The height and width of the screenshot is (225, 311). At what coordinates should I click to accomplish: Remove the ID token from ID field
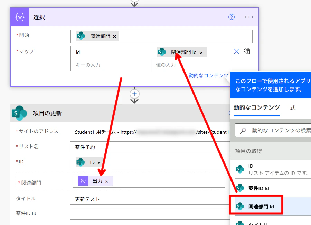[x=99, y=163]
